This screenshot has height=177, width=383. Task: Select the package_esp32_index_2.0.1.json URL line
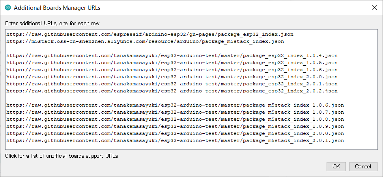click(x=172, y=84)
